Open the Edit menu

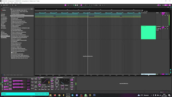(x=4, y=3)
